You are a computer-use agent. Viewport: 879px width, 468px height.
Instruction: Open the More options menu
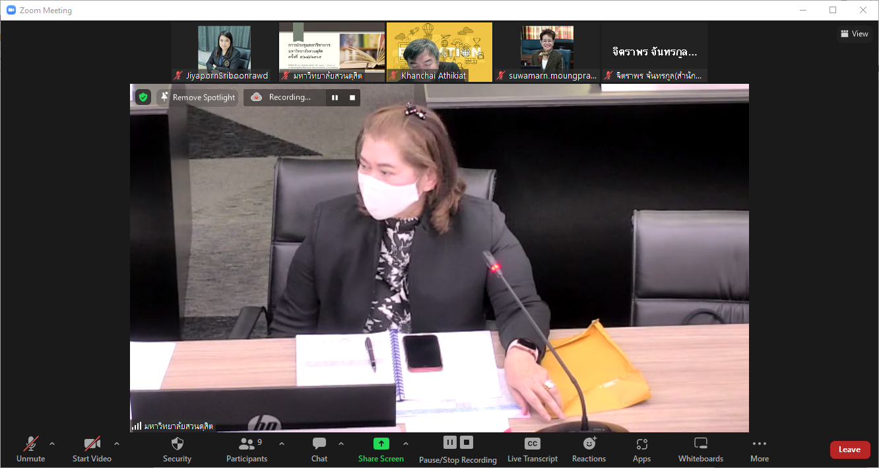coord(759,444)
